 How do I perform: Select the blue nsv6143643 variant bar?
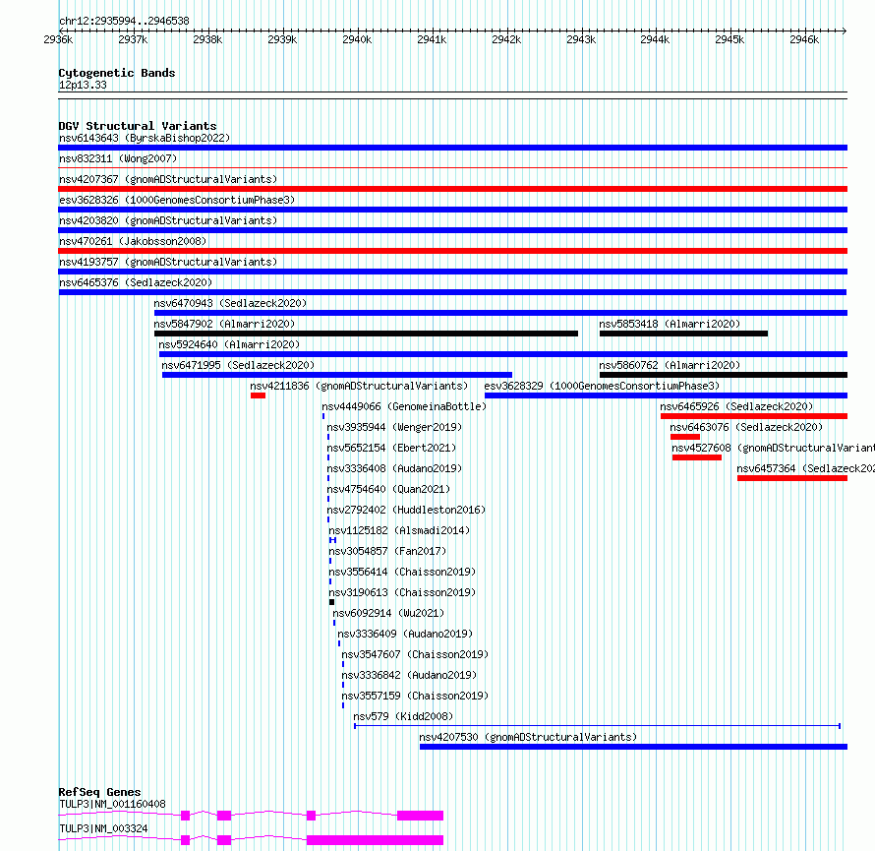pyautogui.click(x=452, y=148)
